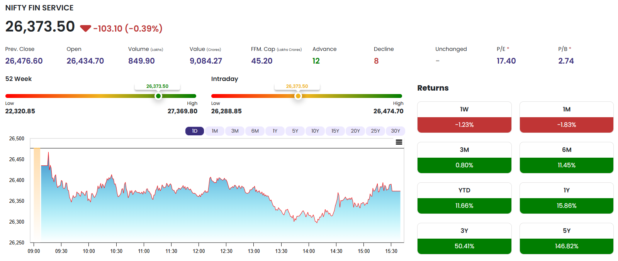Click the Intraday tooltip value 26,373.50

297,86
